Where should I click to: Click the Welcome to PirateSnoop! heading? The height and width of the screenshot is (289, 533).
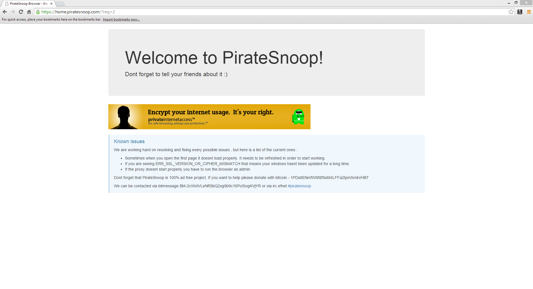224,58
